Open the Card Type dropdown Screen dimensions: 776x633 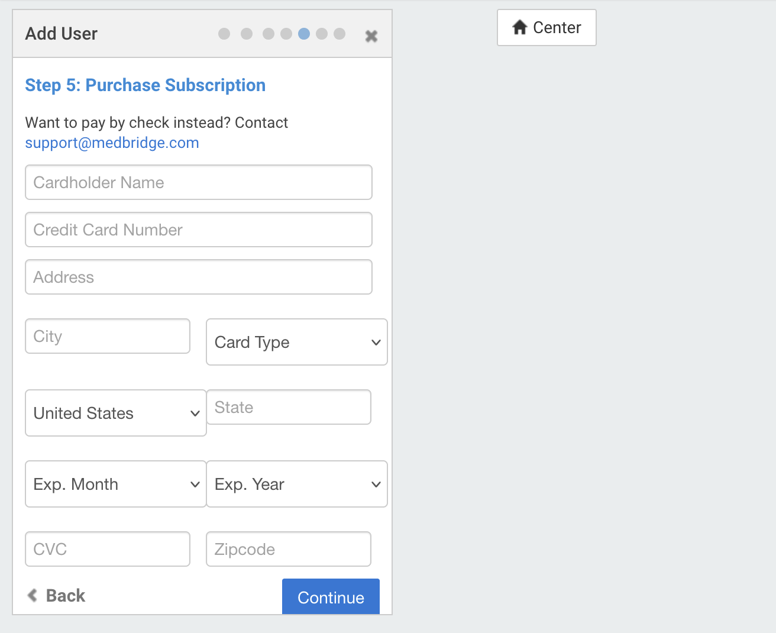297,342
